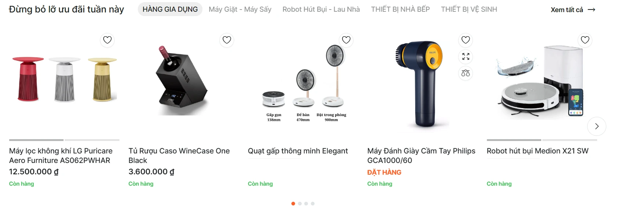Switch to Máy Giặt - Máy Sấy tab
Image resolution: width=621 pixels, height=208 pixels.
coord(240,10)
